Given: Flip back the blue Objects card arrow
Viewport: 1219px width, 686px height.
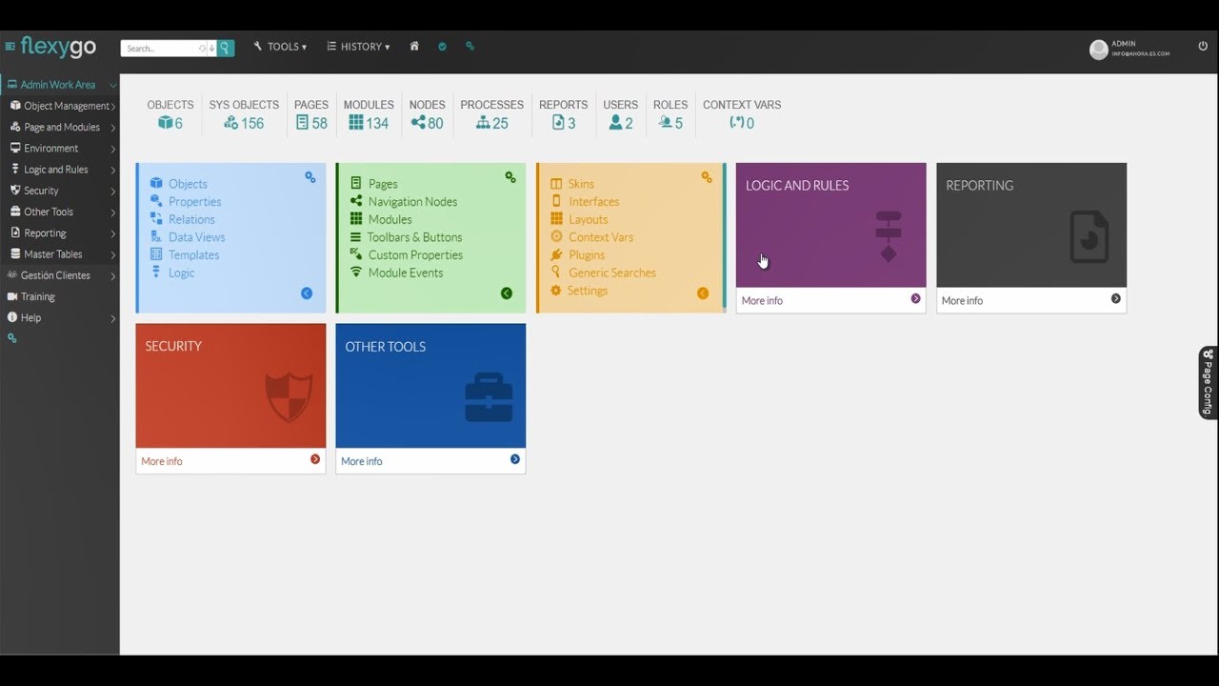Looking at the screenshot, I should (x=307, y=293).
